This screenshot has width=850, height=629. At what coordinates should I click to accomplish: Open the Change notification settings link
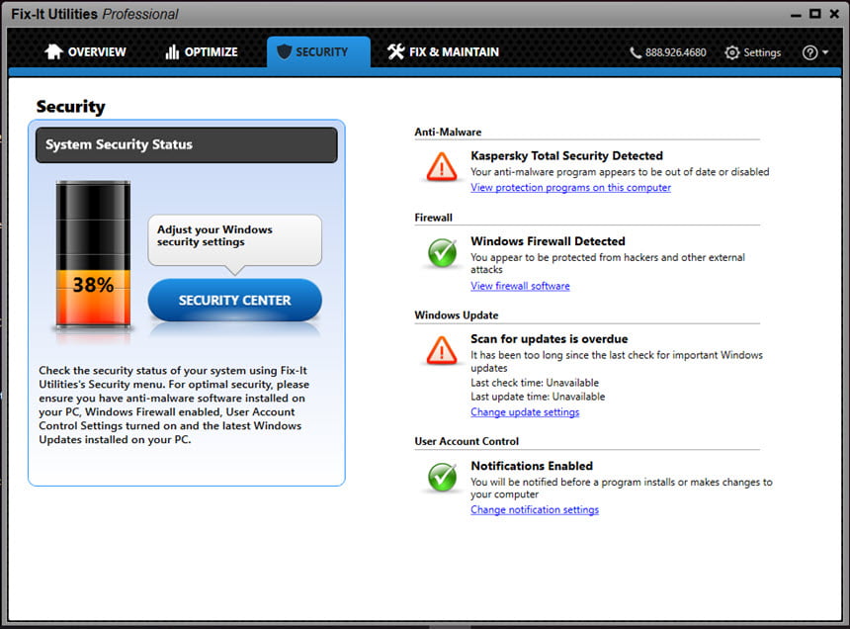click(x=535, y=509)
